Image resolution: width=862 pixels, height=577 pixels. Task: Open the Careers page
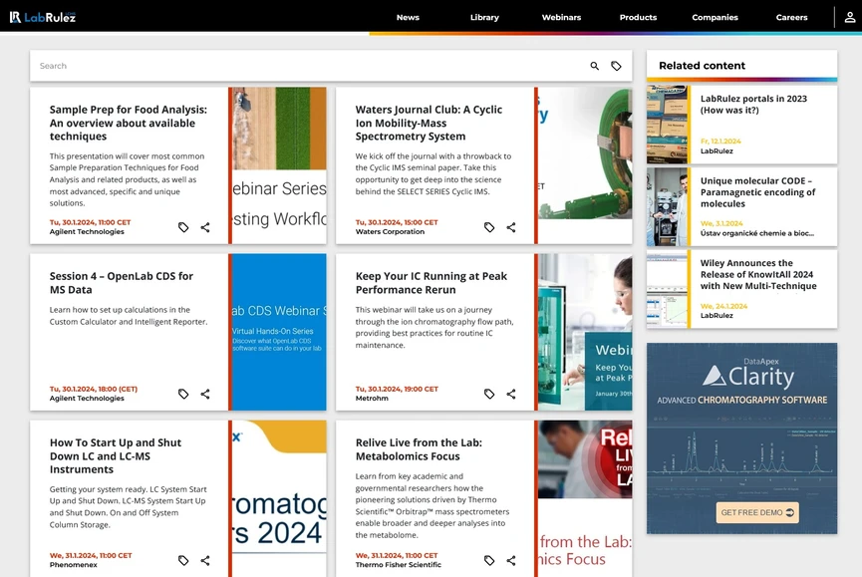tap(791, 18)
